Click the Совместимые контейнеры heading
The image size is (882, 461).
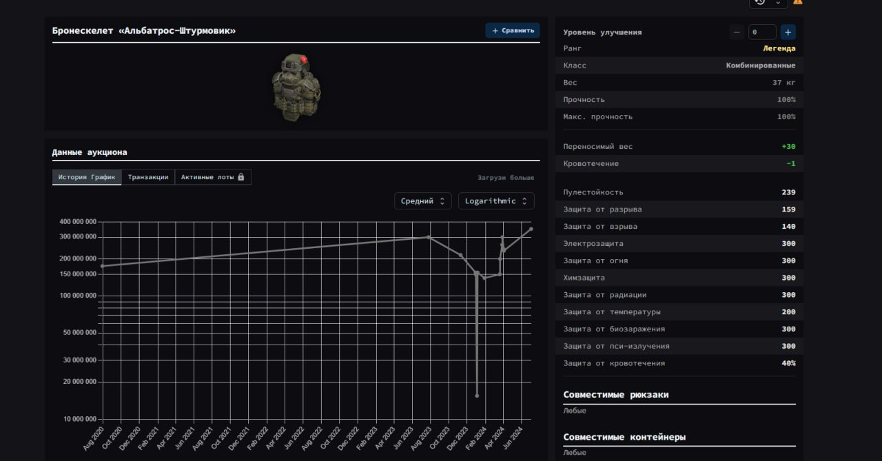(x=624, y=437)
